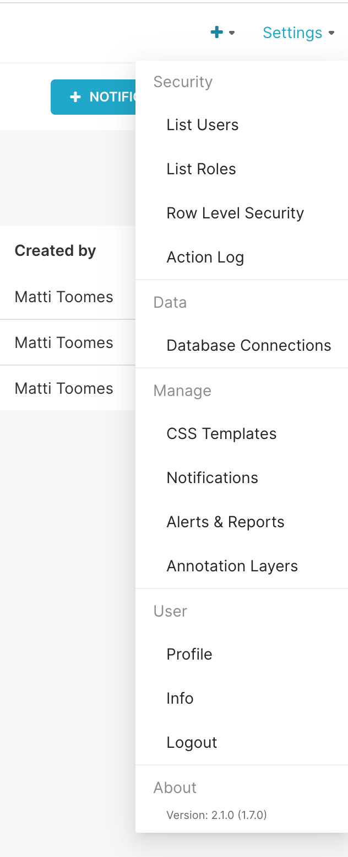Logout from the current user session
Screen dimensions: 348x857
pyautogui.click(x=192, y=742)
